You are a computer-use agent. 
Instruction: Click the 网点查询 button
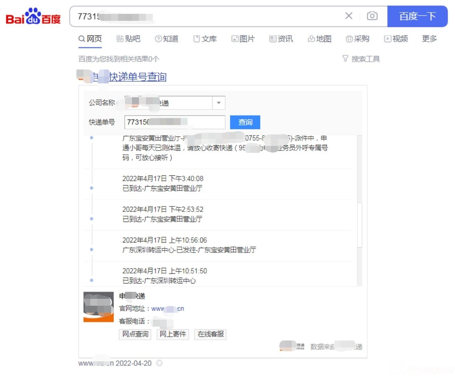[135, 334]
